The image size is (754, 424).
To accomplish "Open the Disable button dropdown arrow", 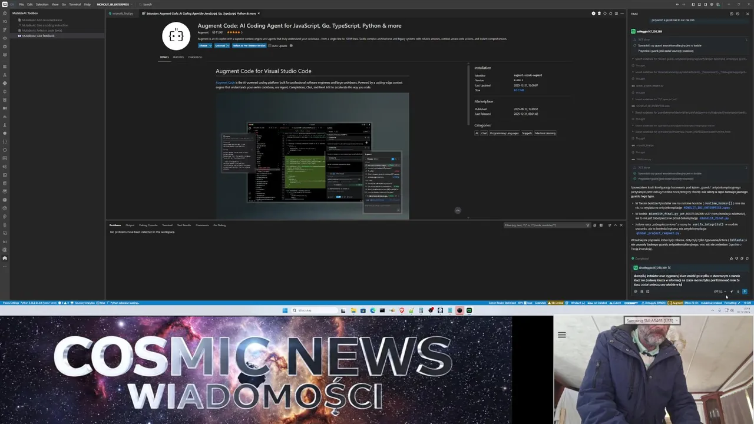I will pos(210,45).
